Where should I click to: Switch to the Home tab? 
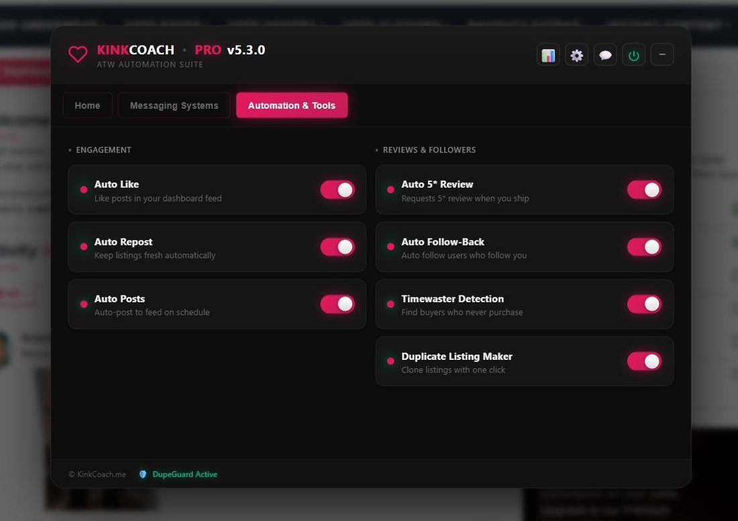(x=87, y=105)
